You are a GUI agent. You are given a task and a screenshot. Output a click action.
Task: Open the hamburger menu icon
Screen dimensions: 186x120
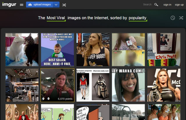[x=22, y=5]
